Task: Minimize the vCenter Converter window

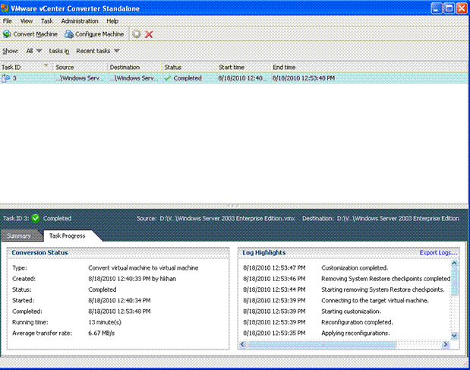Action: [437, 8]
